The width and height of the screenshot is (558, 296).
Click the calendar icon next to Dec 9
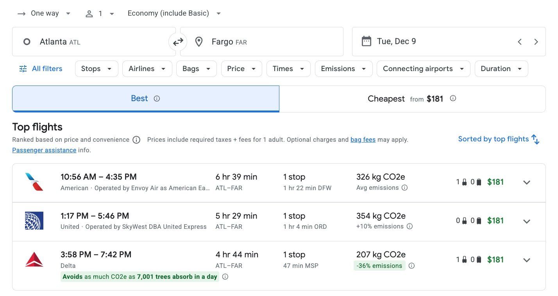[x=367, y=41]
